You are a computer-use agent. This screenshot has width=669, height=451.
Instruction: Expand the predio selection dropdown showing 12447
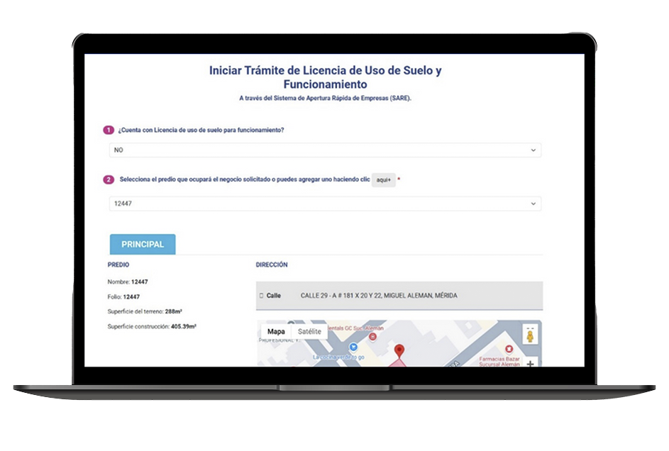[324, 204]
